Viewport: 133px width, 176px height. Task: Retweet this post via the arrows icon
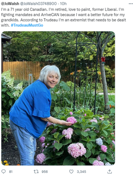point(36,172)
